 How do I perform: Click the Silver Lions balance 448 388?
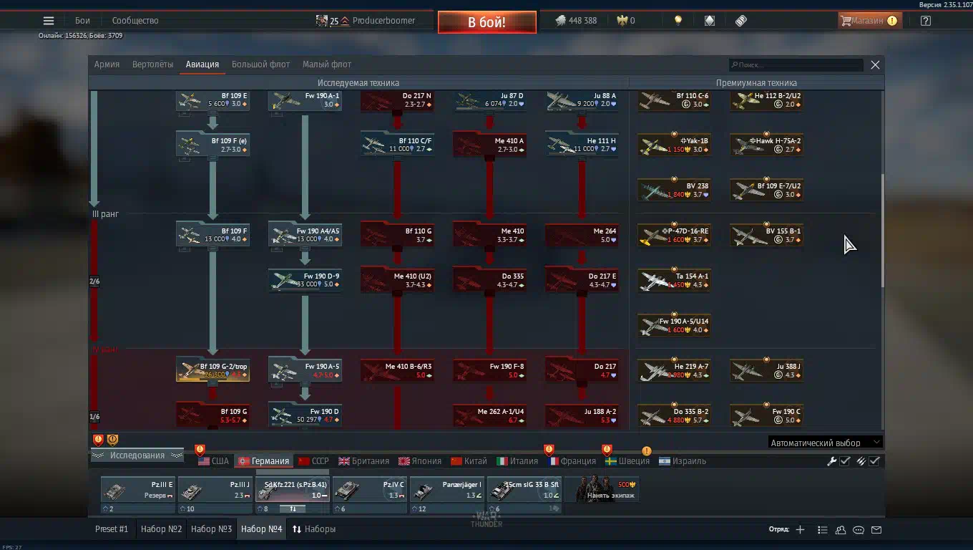(x=577, y=21)
